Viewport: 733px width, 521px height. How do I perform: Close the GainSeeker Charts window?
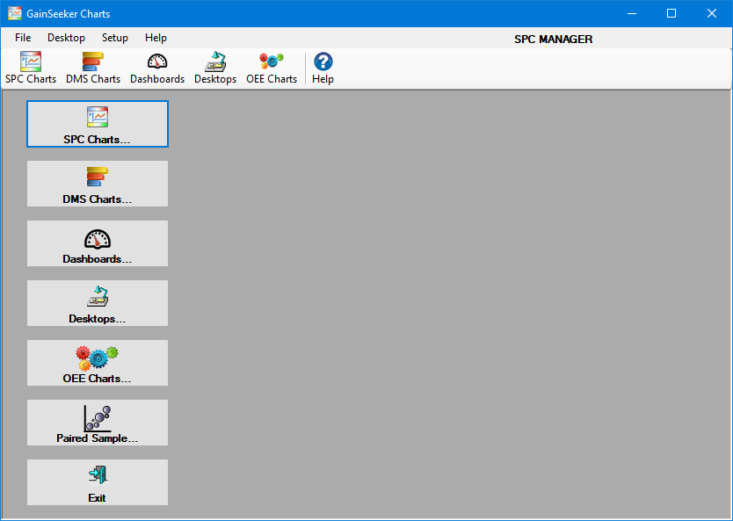[712, 13]
